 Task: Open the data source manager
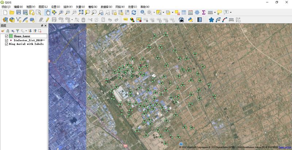pos(5,20)
